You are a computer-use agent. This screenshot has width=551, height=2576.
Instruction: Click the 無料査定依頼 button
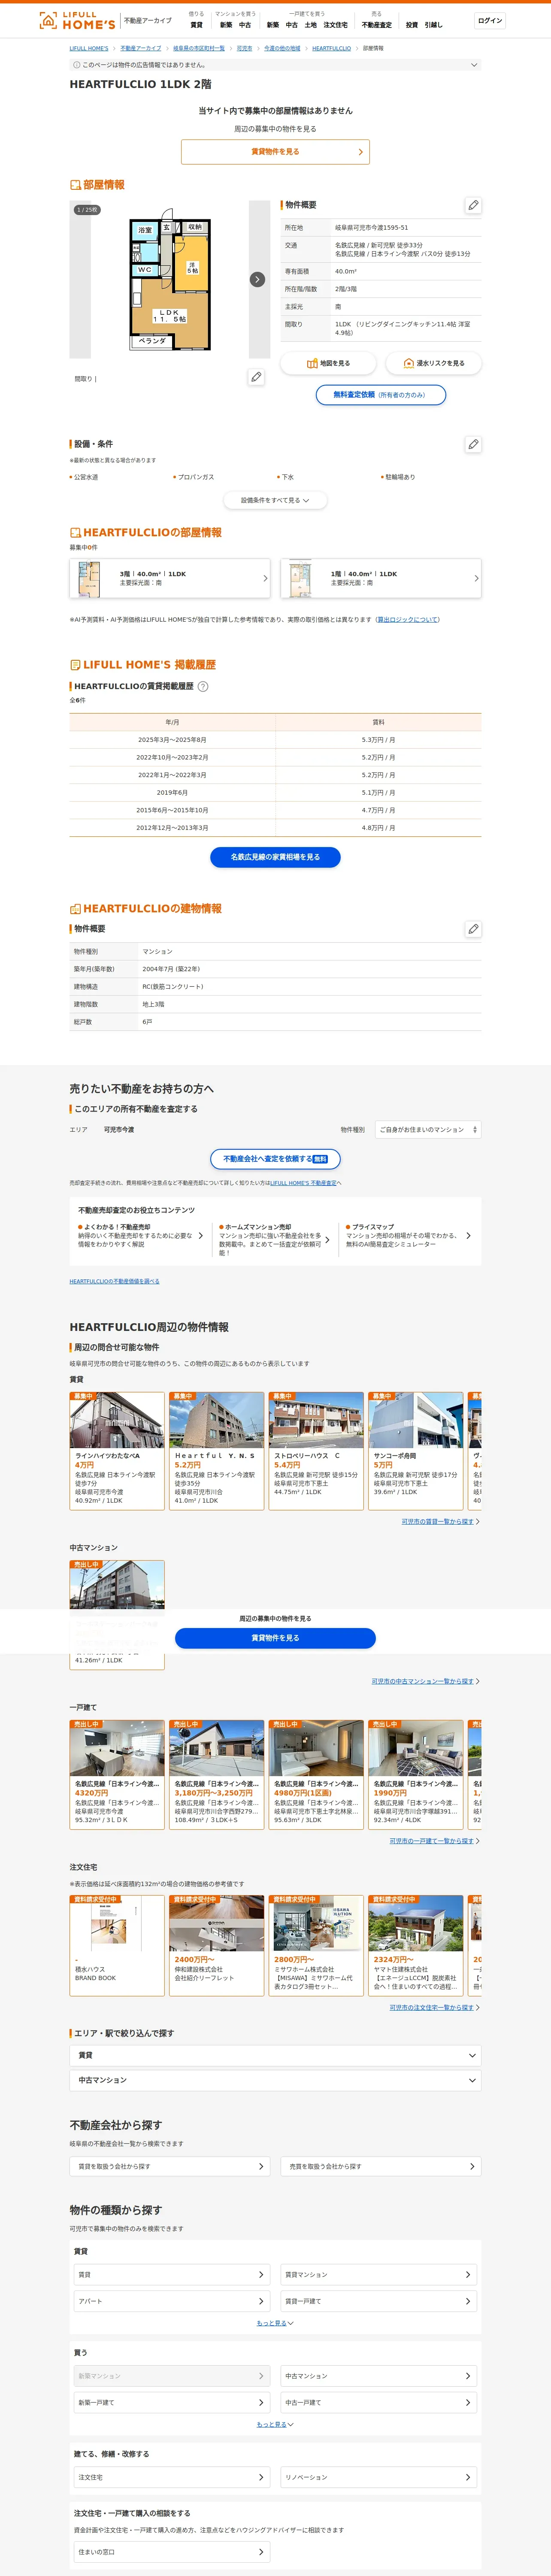[381, 395]
